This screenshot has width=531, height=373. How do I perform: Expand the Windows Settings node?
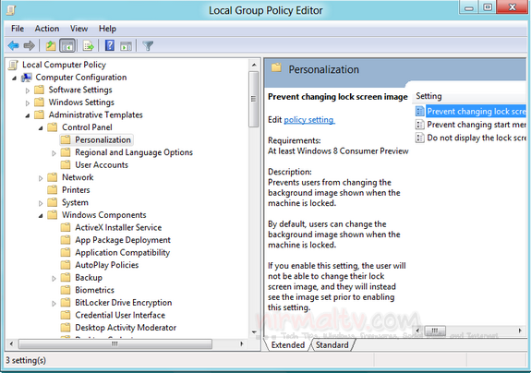pyautogui.click(x=28, y=102)
